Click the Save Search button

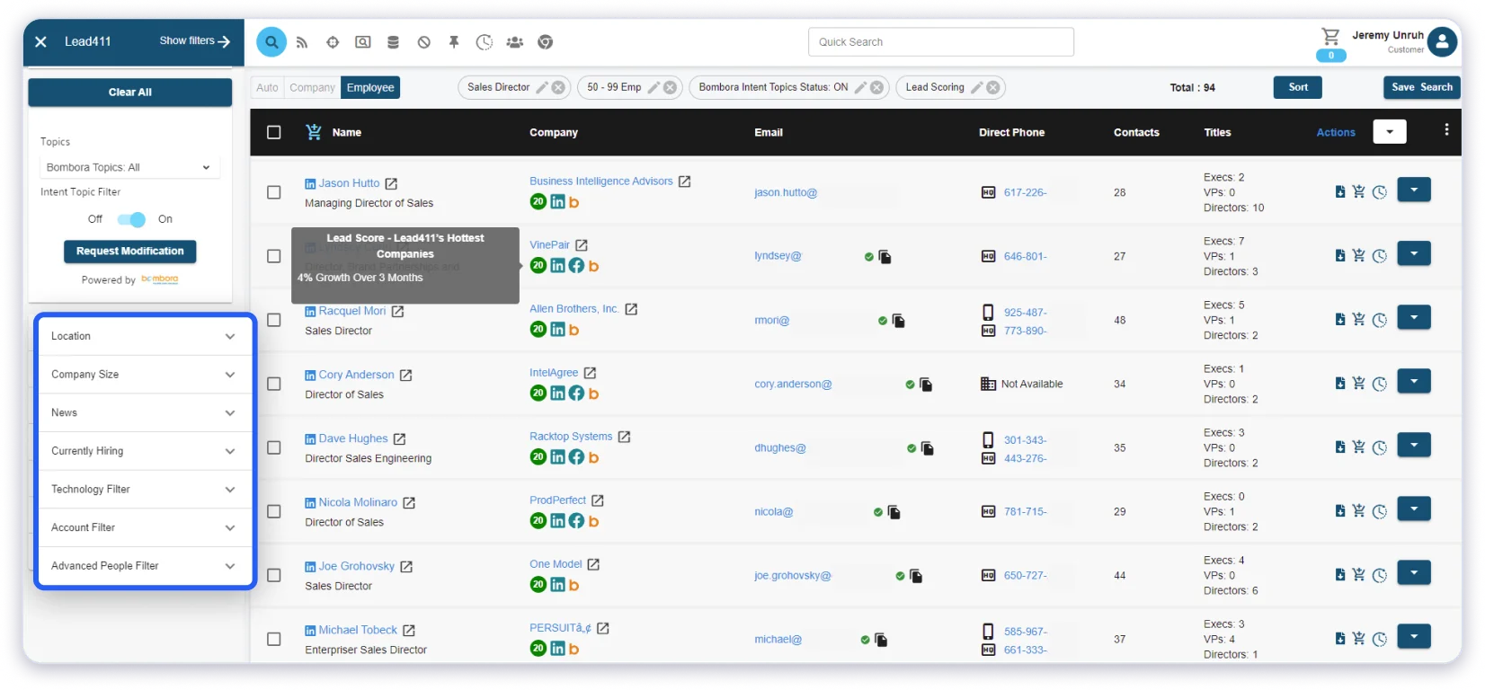click(1422, 87)
